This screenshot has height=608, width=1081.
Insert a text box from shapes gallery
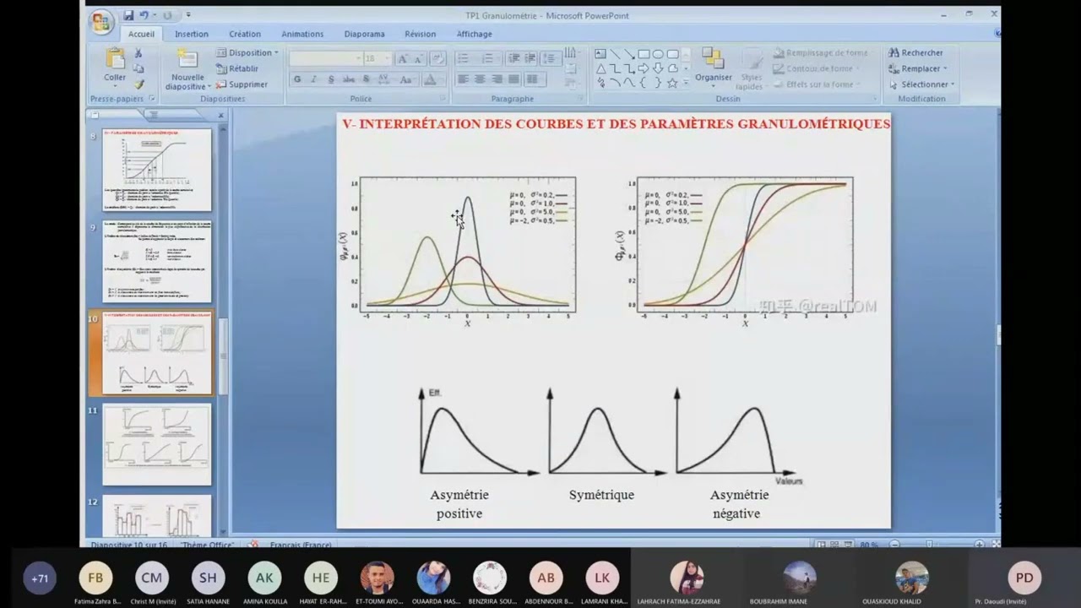coord(600,53)
